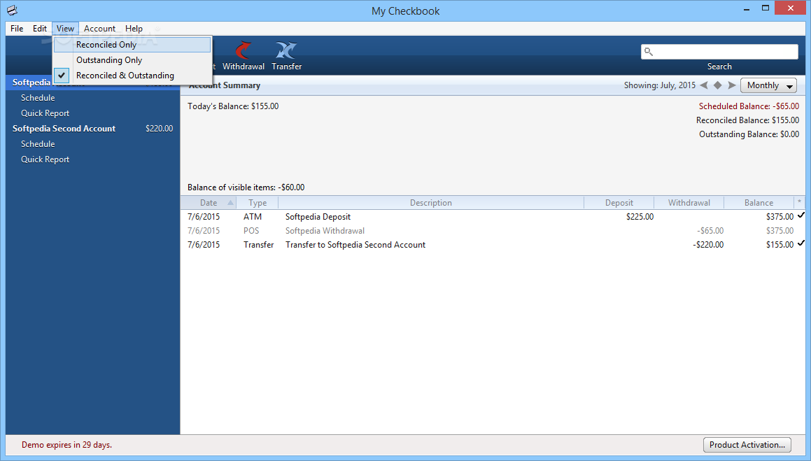The image size is (811, 461).
Task: Sort by Withdrawal column header
Action: [x=689, y=203]
